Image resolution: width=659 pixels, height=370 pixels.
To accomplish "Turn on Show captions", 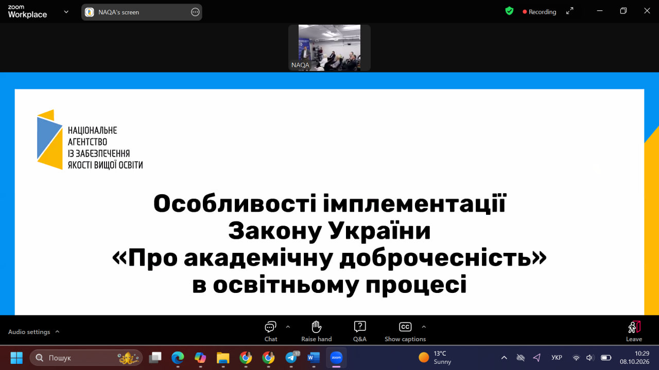I will tap(405, 331).
